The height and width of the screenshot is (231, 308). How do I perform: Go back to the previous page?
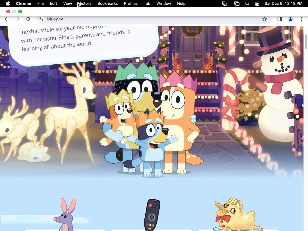7,19
